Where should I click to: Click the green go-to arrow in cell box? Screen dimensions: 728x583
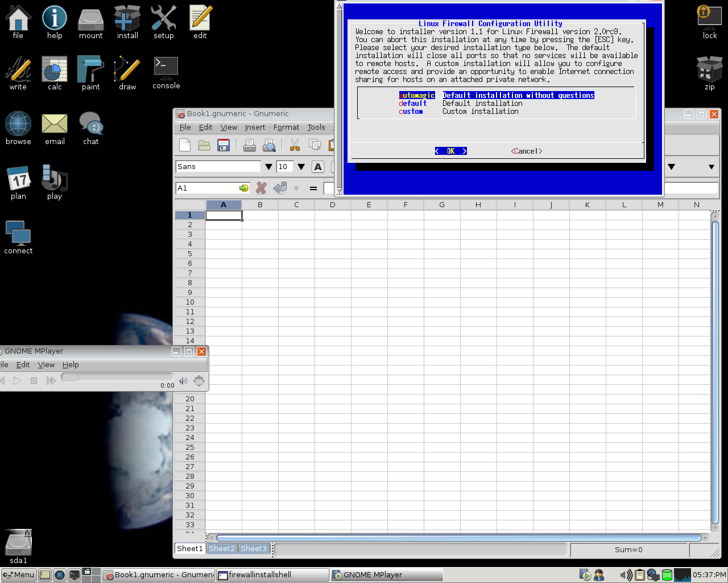(x=244, y=188)
